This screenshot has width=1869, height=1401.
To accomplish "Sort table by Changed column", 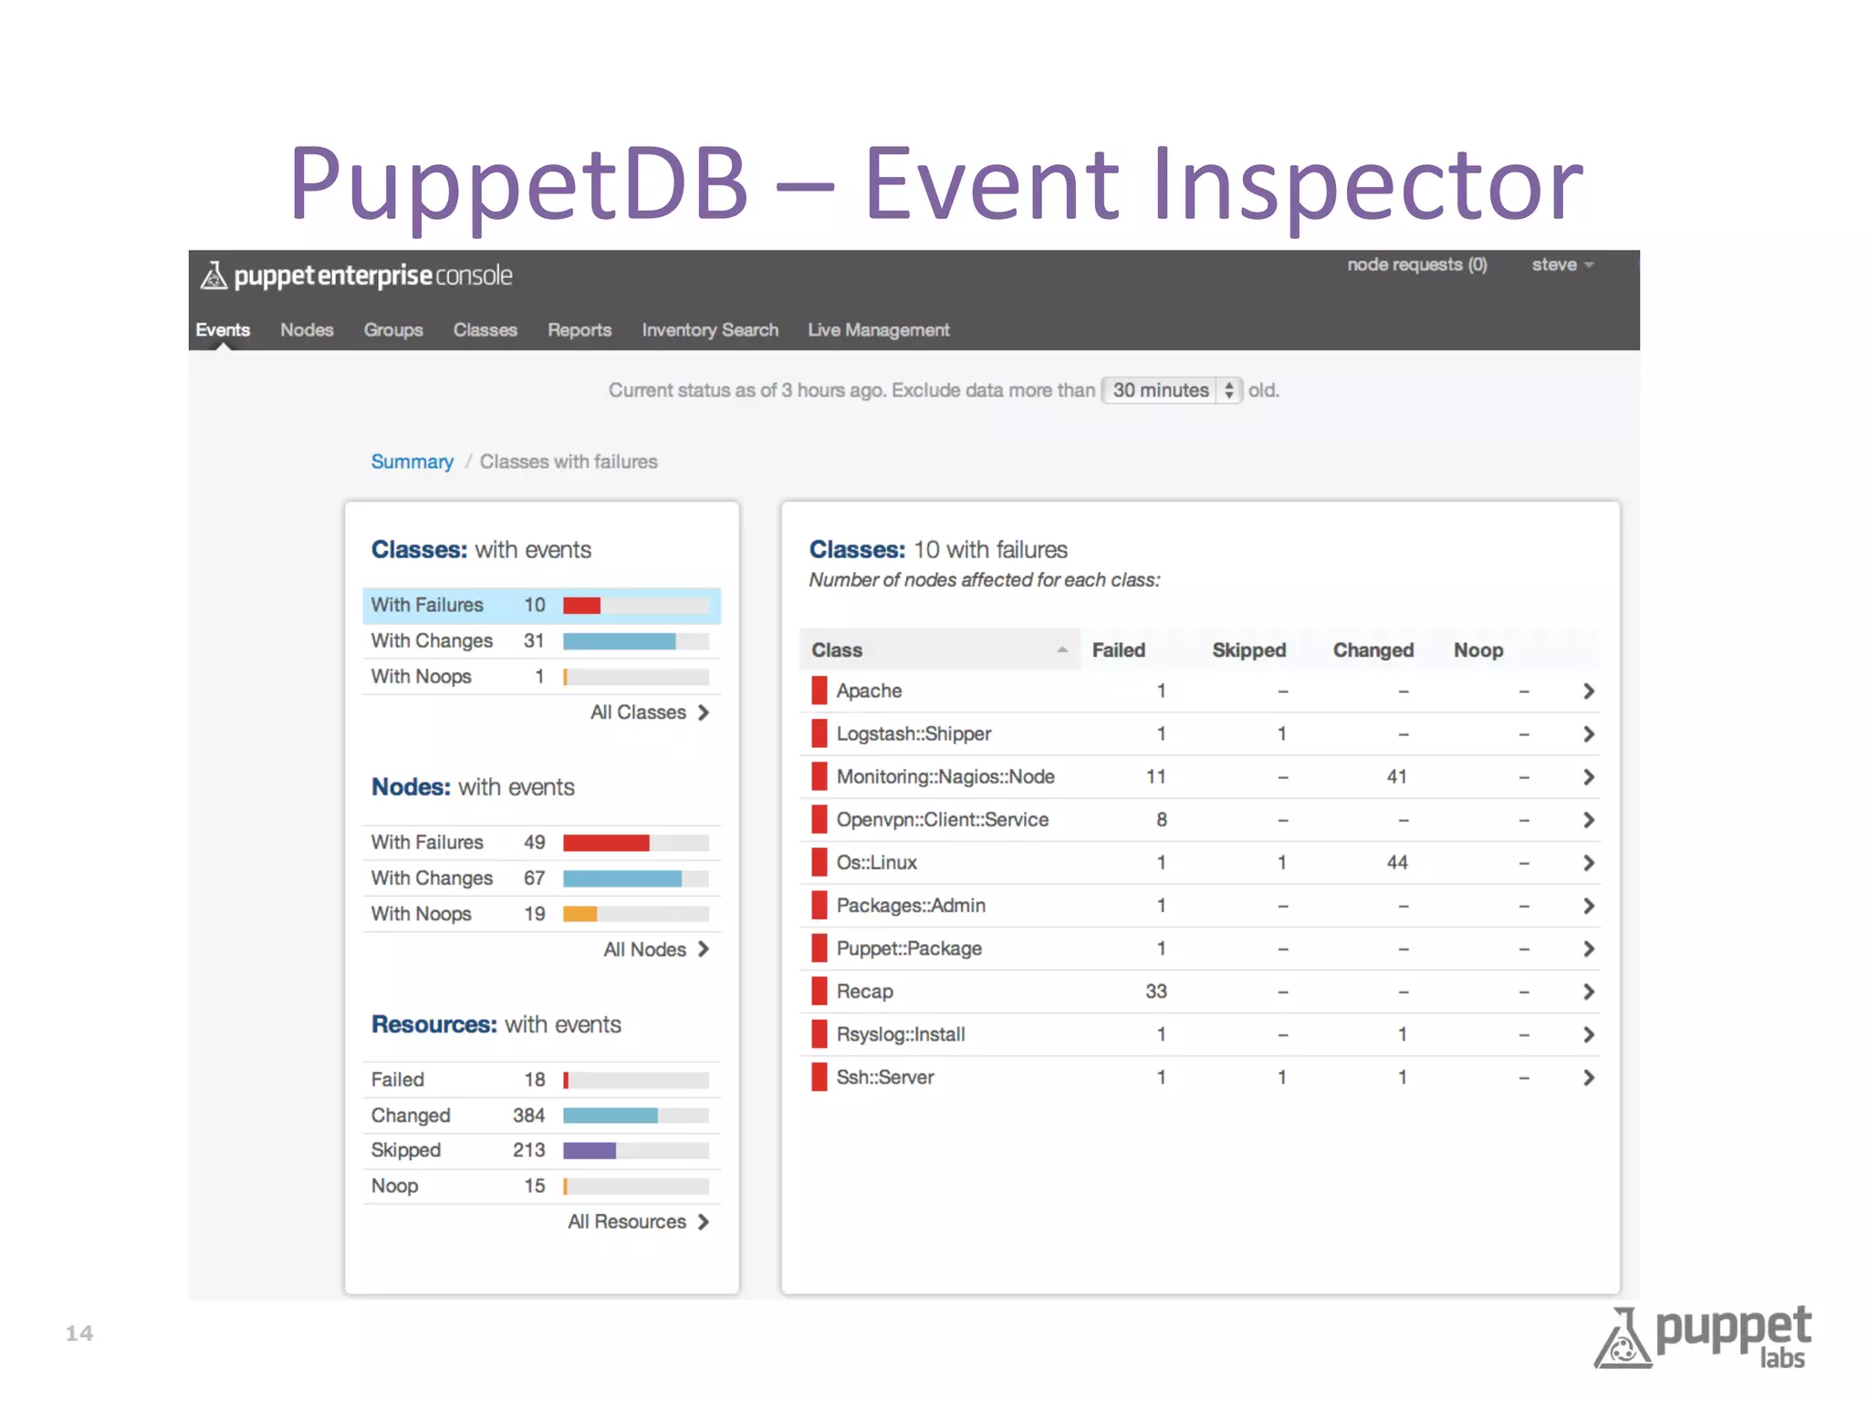I will [1373, 650].
